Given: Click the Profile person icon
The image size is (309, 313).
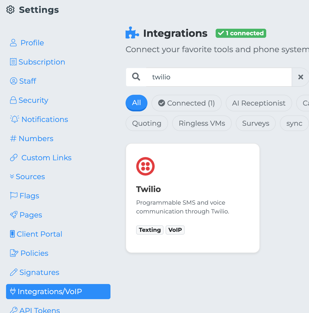Looking at the screenshot, I should point(13,43).
